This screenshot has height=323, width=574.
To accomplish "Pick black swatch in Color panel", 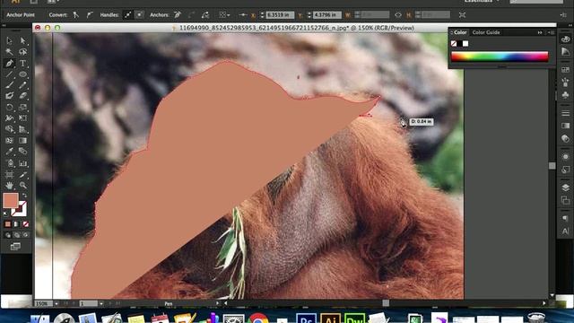I will click(x=459, y=44).
